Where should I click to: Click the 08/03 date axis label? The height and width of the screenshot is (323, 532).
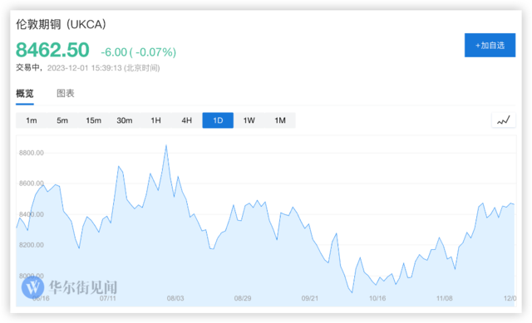coord(175,298)
